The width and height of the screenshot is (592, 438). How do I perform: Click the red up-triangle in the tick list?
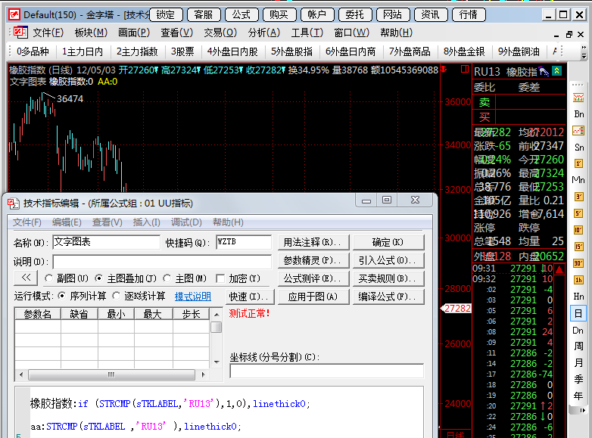559,269
